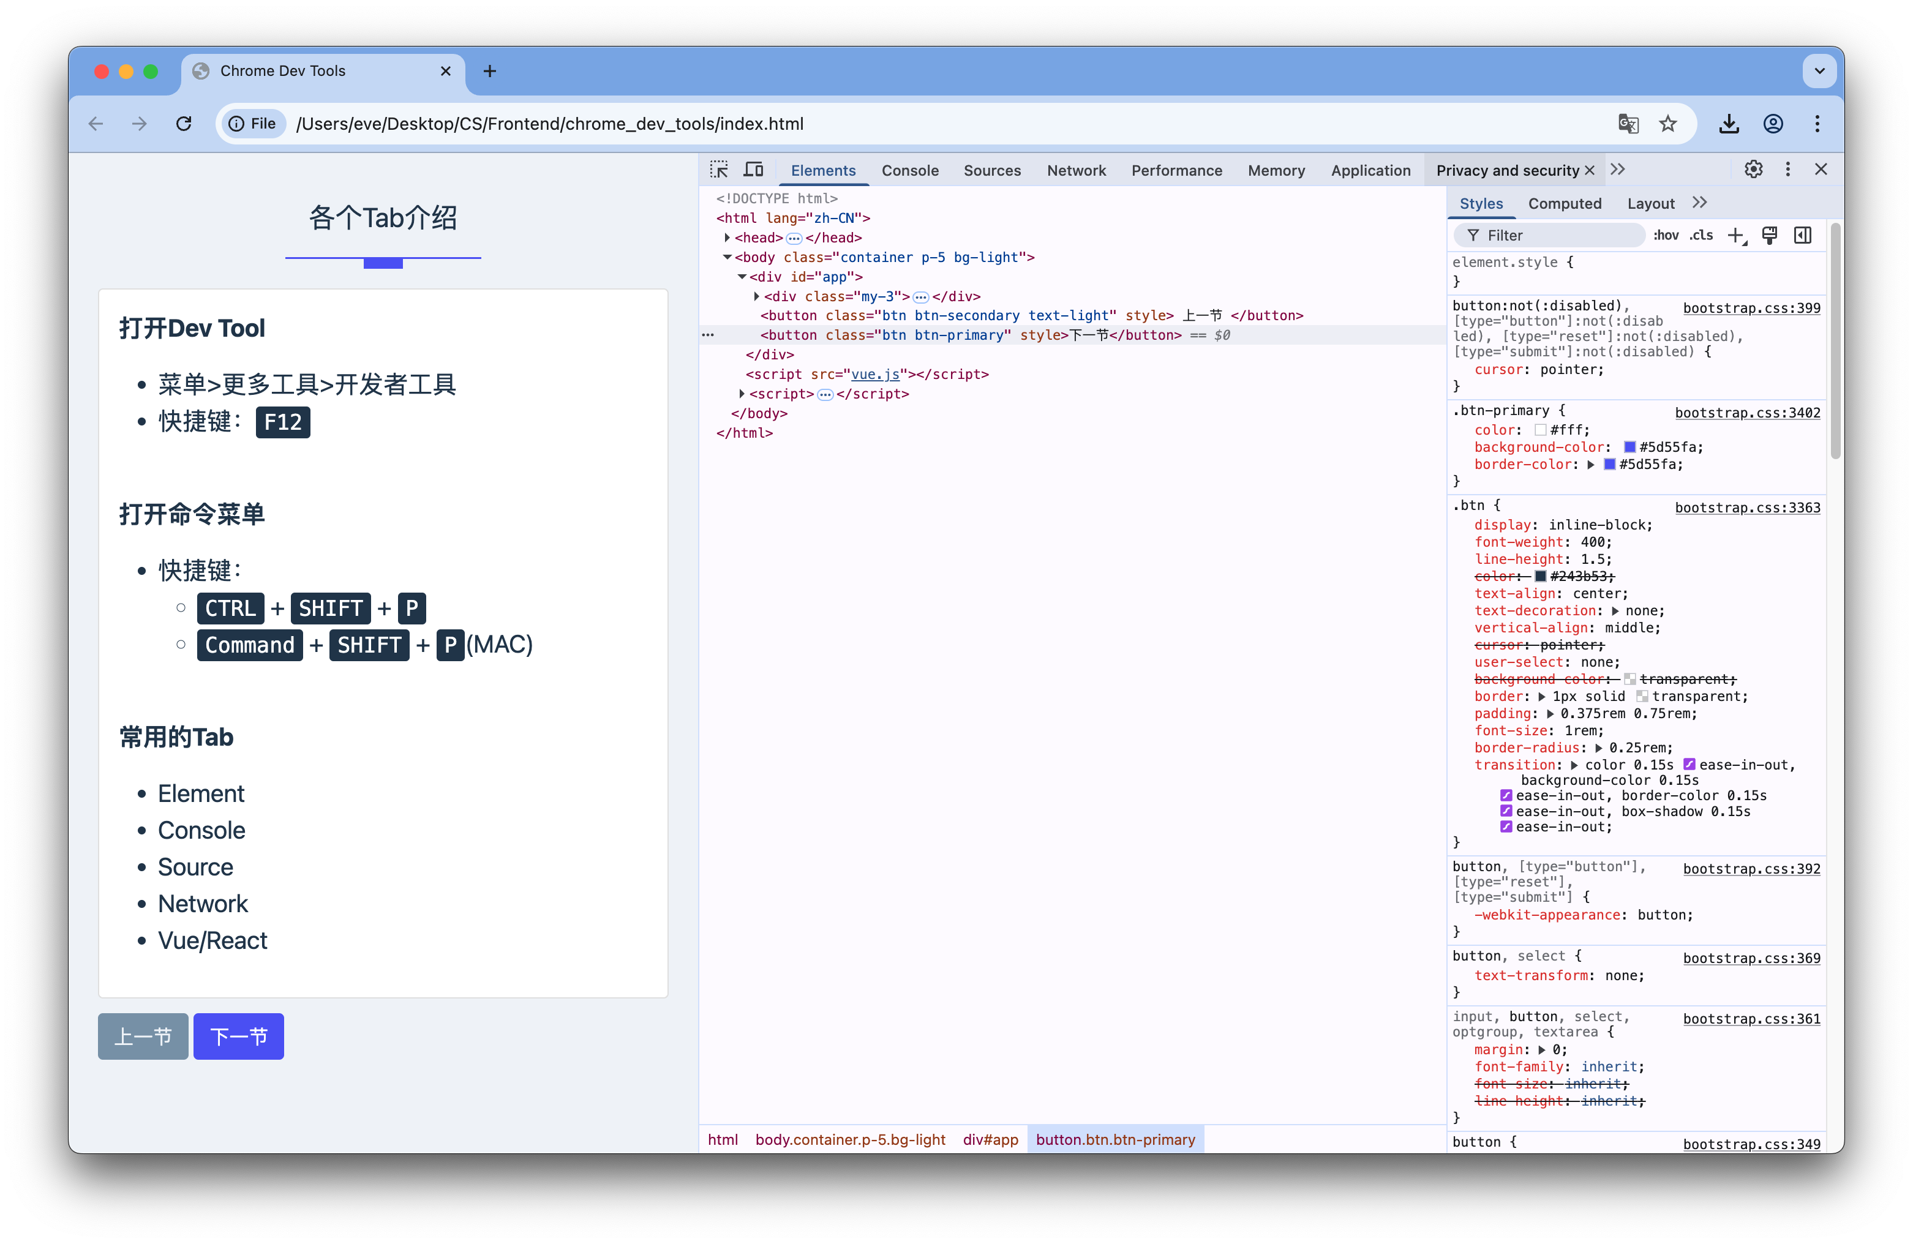Toggle element classes with .cls
This screenshot has width=1913, height=1244.
[x=1700, y=234]
